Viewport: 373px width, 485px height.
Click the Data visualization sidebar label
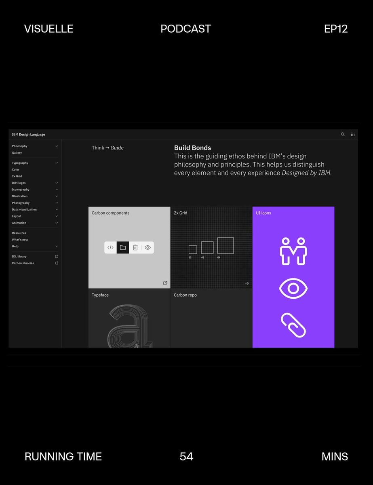click(x=24, y=209)
